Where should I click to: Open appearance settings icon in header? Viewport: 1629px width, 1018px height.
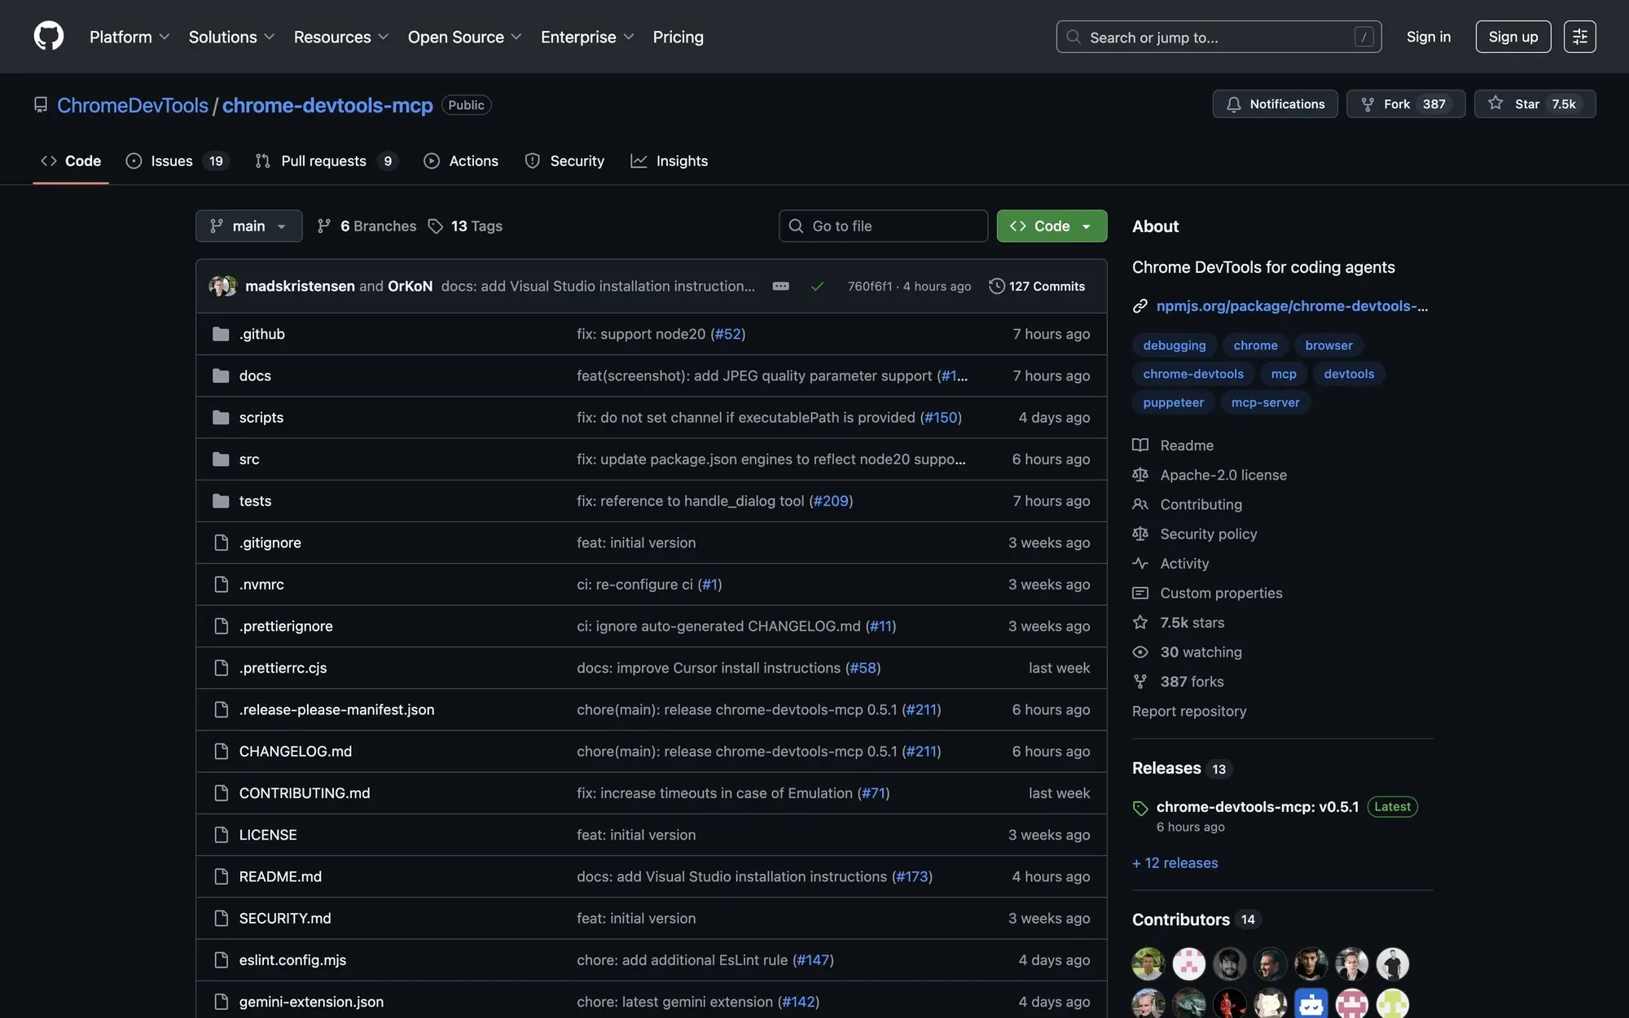tap(1579, 37)
